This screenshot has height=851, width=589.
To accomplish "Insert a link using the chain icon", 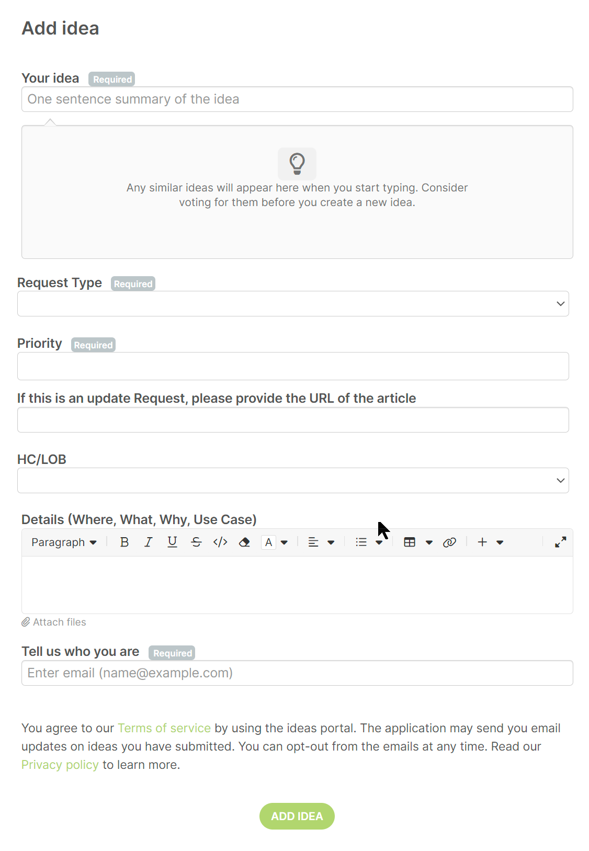I will pos(449,542).
